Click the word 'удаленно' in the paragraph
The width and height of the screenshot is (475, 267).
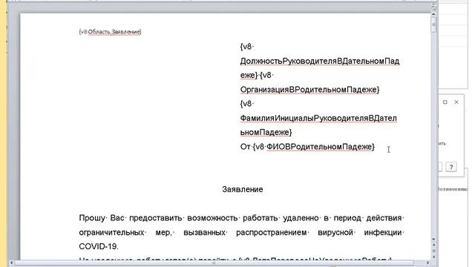point(301,218)
